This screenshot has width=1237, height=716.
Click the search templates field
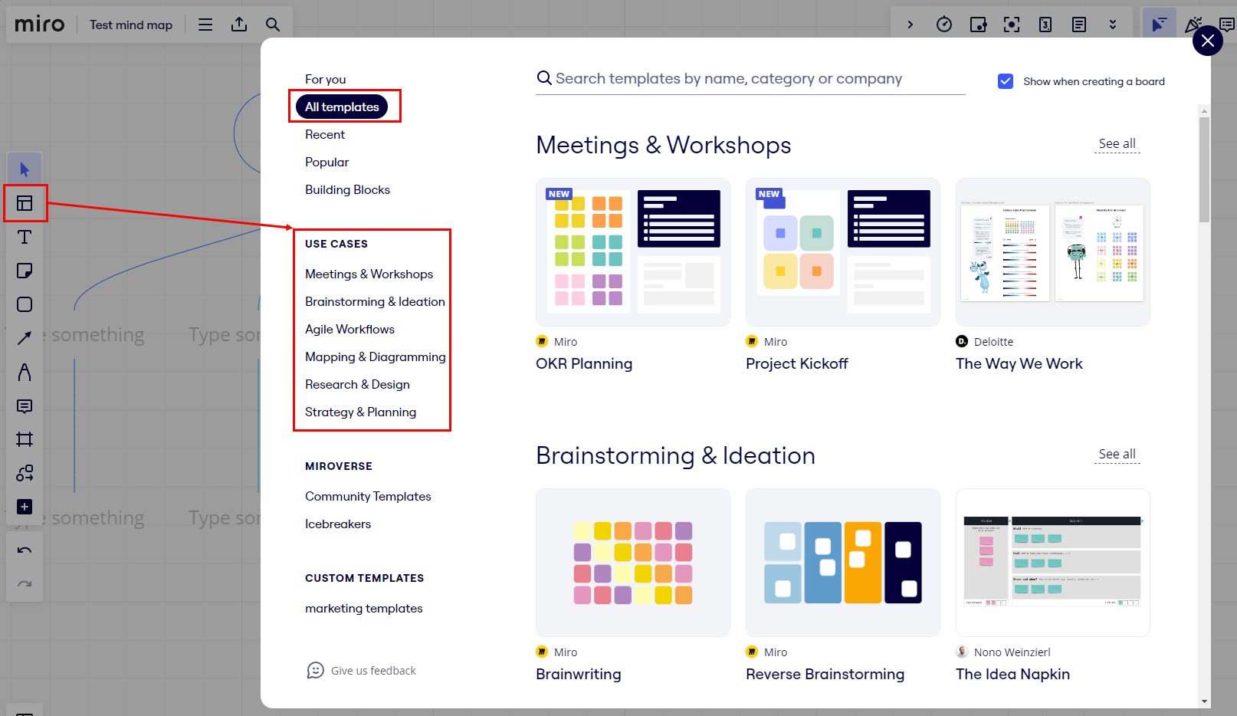pyautogui.click(x=750, y=78)
